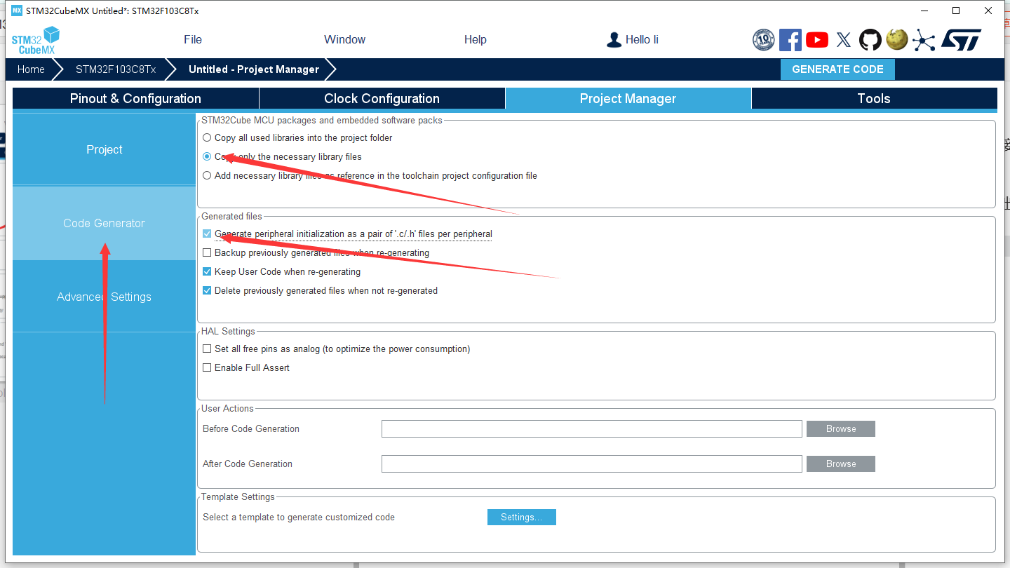Open the Window menu
This screenshot has height=568, width=1010.
[x=345, y=40]
